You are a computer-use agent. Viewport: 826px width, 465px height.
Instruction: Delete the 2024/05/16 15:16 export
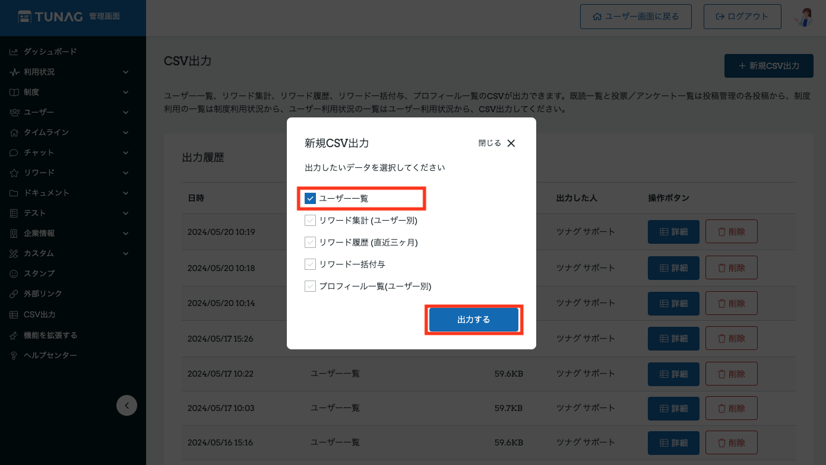coord(732,443)
